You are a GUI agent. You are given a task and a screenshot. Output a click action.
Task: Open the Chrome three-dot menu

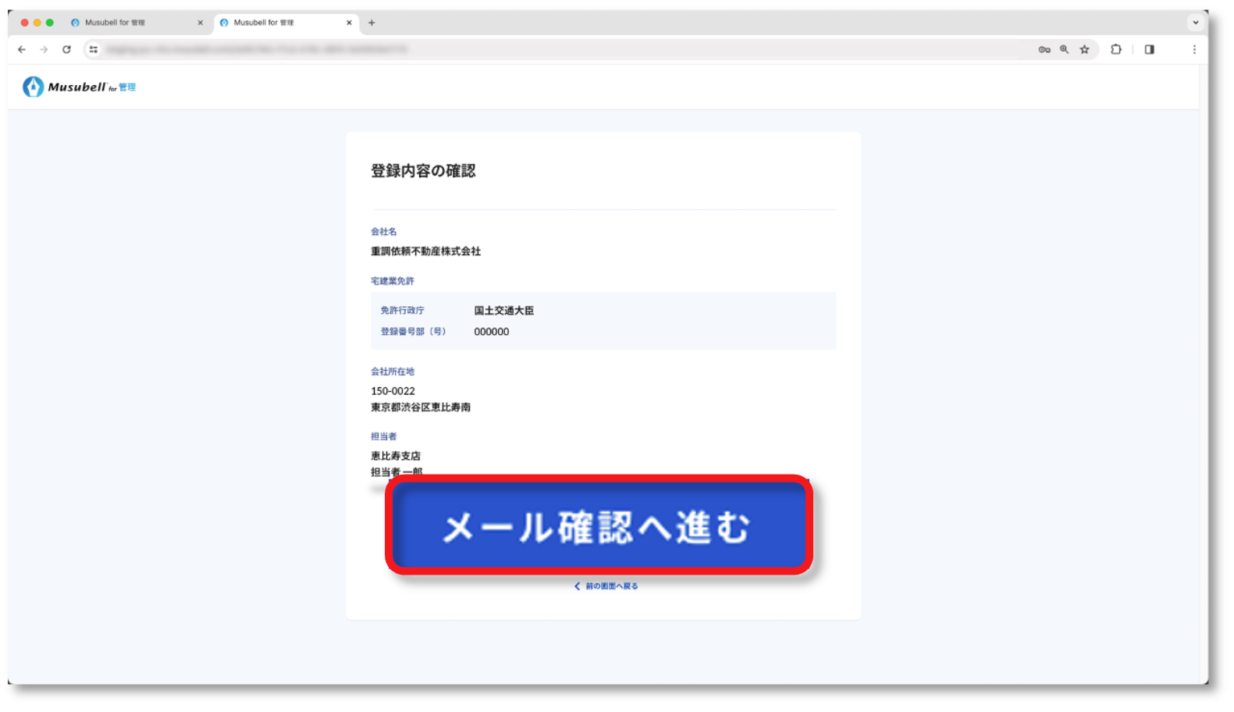(x=1194, y=49)
